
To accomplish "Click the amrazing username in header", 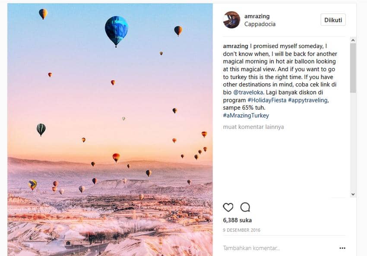I will tap(257, 16).
